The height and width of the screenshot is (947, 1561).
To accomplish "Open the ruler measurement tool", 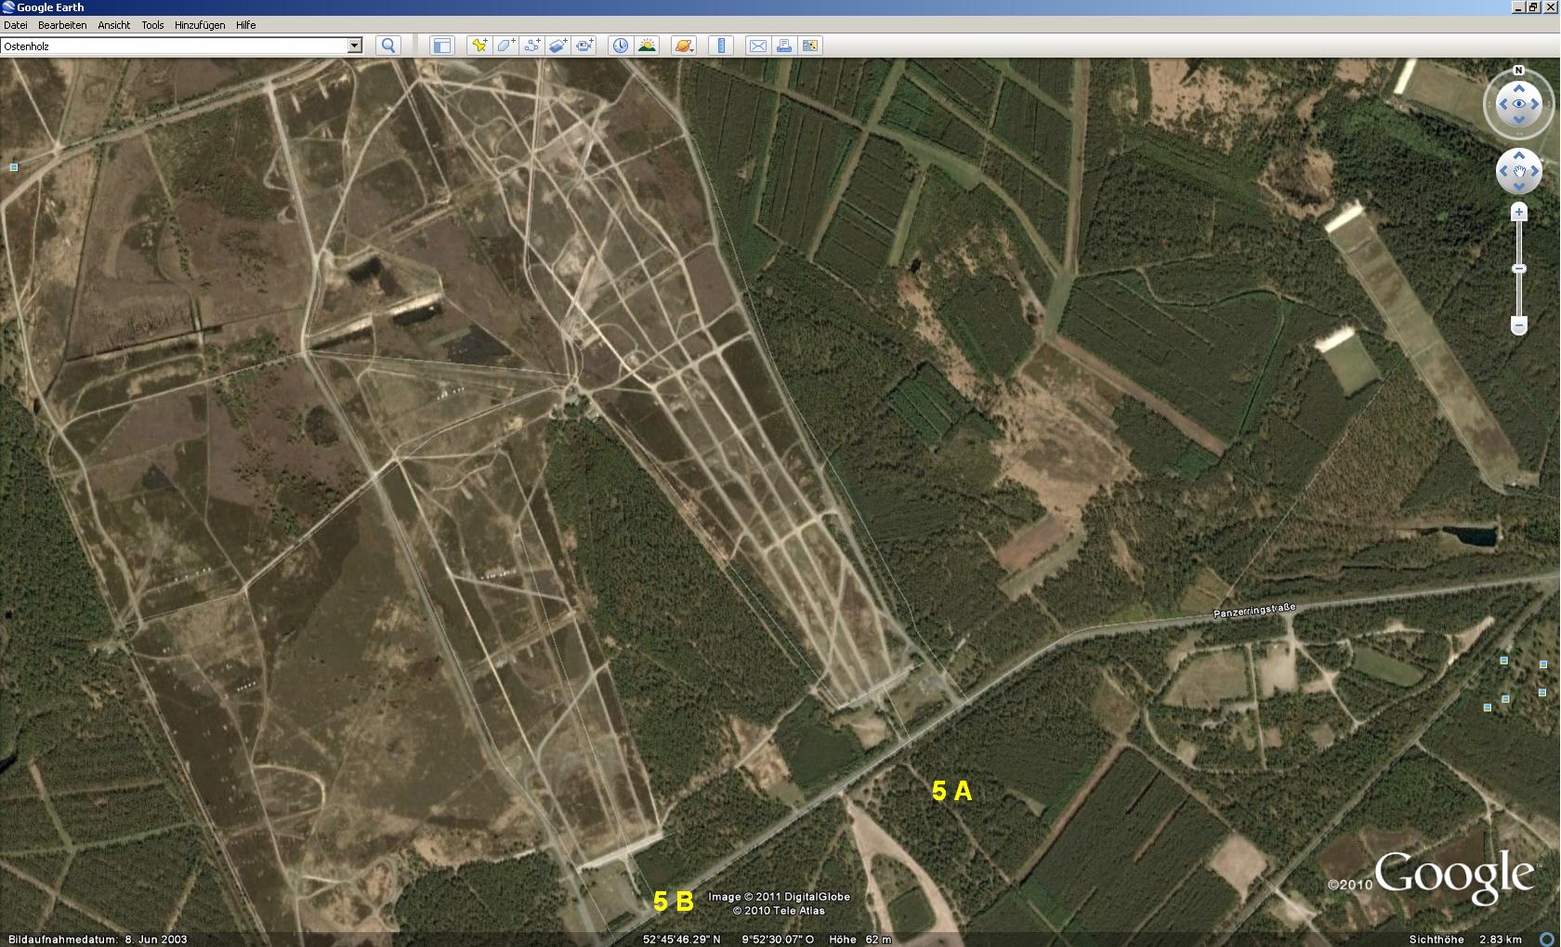I will 721,46.
